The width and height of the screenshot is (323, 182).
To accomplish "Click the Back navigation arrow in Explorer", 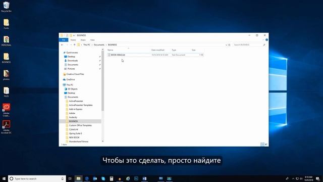I will [x=62, y=45].
